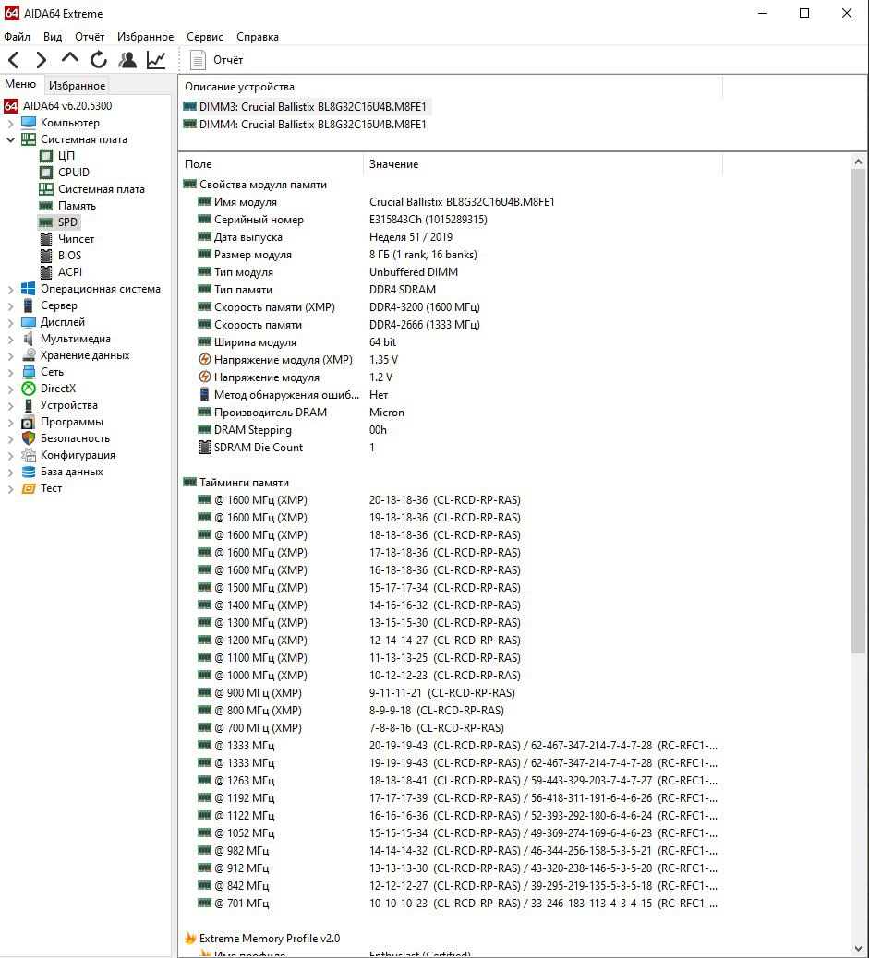Click the up-level arrow toolbar icon
Image resolution: width=869 pixels, height=958 pixels.
click(69, 59)
